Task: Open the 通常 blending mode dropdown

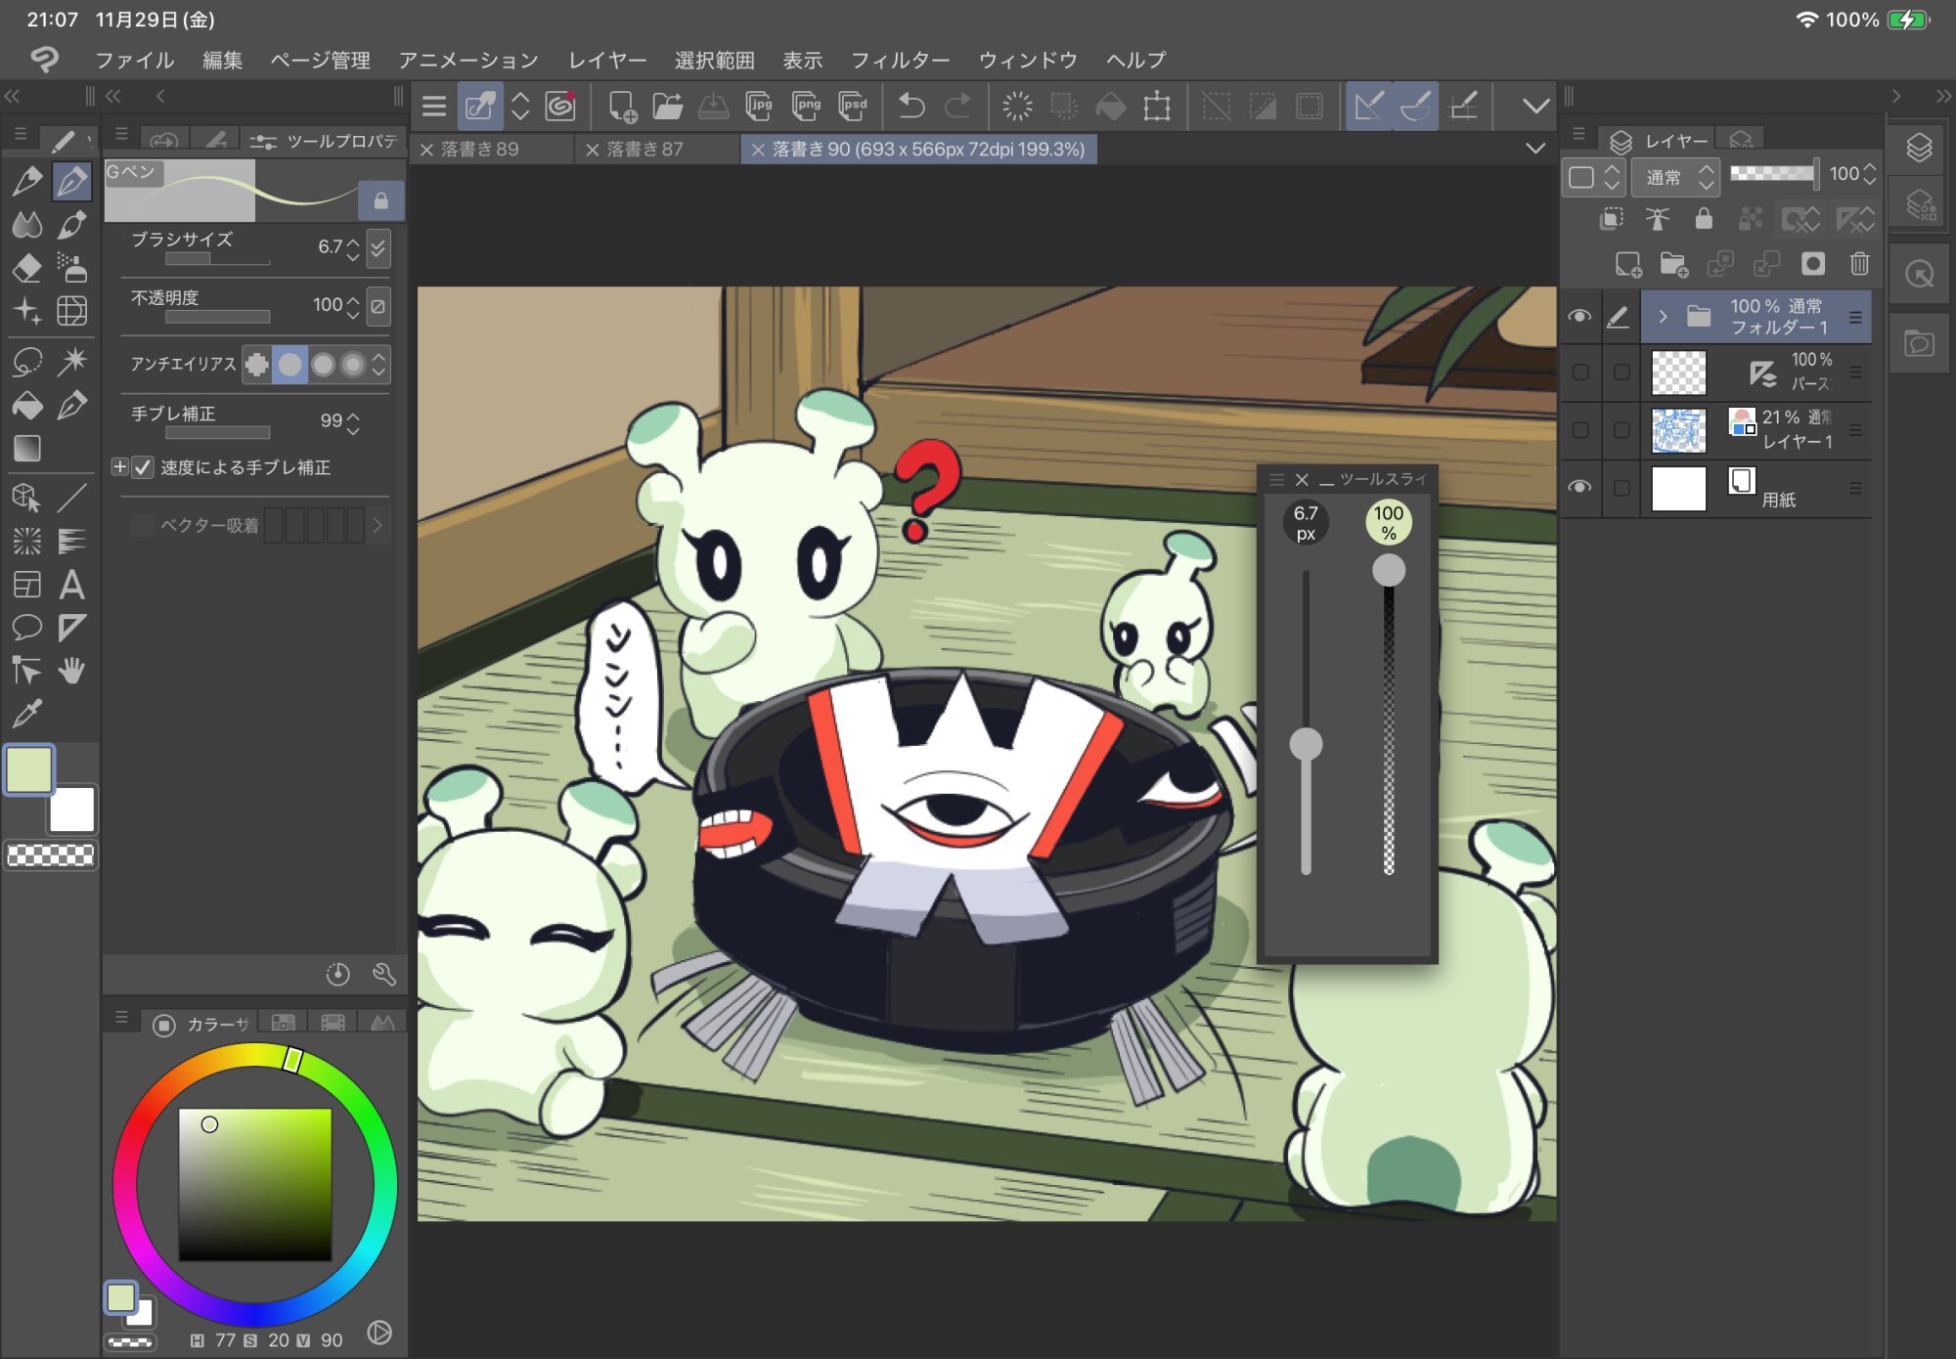Action: click(1676, 177)
